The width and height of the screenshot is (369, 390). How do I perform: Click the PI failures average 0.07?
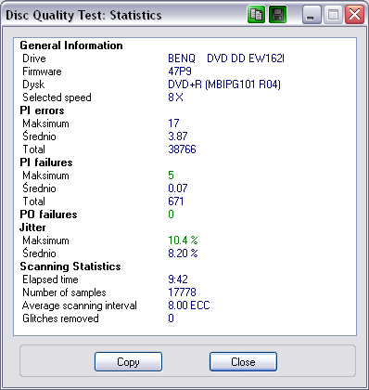tap(178, 188)
